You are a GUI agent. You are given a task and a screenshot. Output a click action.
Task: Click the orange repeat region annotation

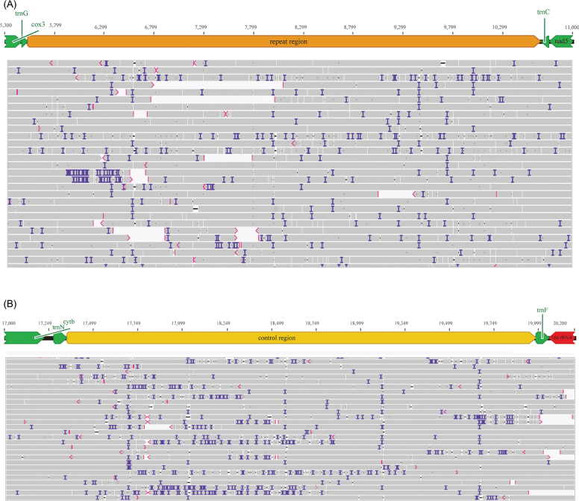click(x=284, y=41)
